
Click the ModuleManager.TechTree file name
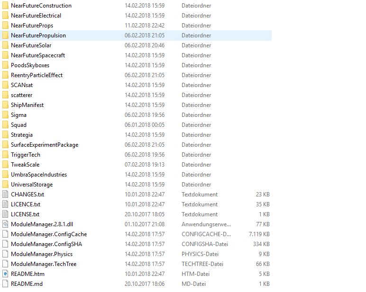pos(43,264)
